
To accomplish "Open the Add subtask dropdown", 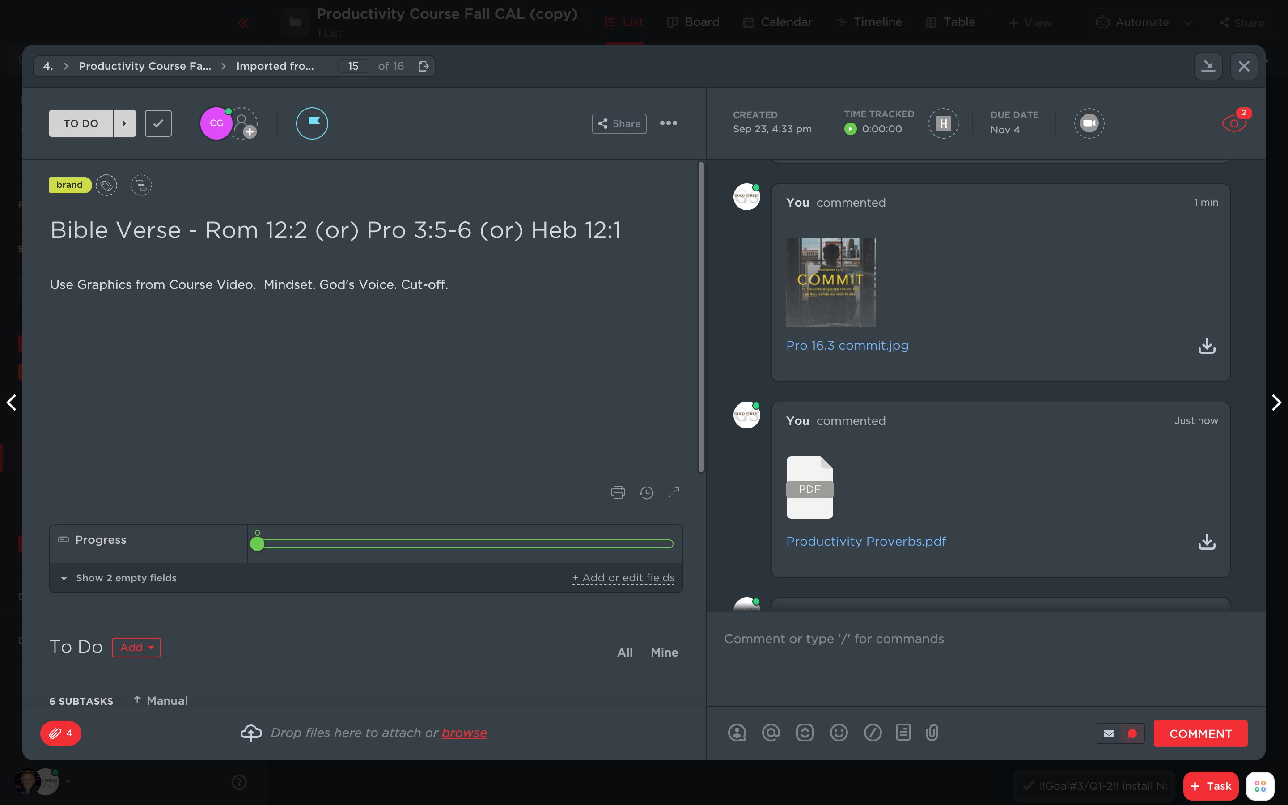I will coord(136,648).
